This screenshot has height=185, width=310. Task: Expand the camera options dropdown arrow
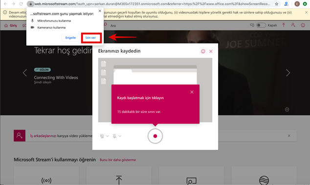(x=108, y=136)
